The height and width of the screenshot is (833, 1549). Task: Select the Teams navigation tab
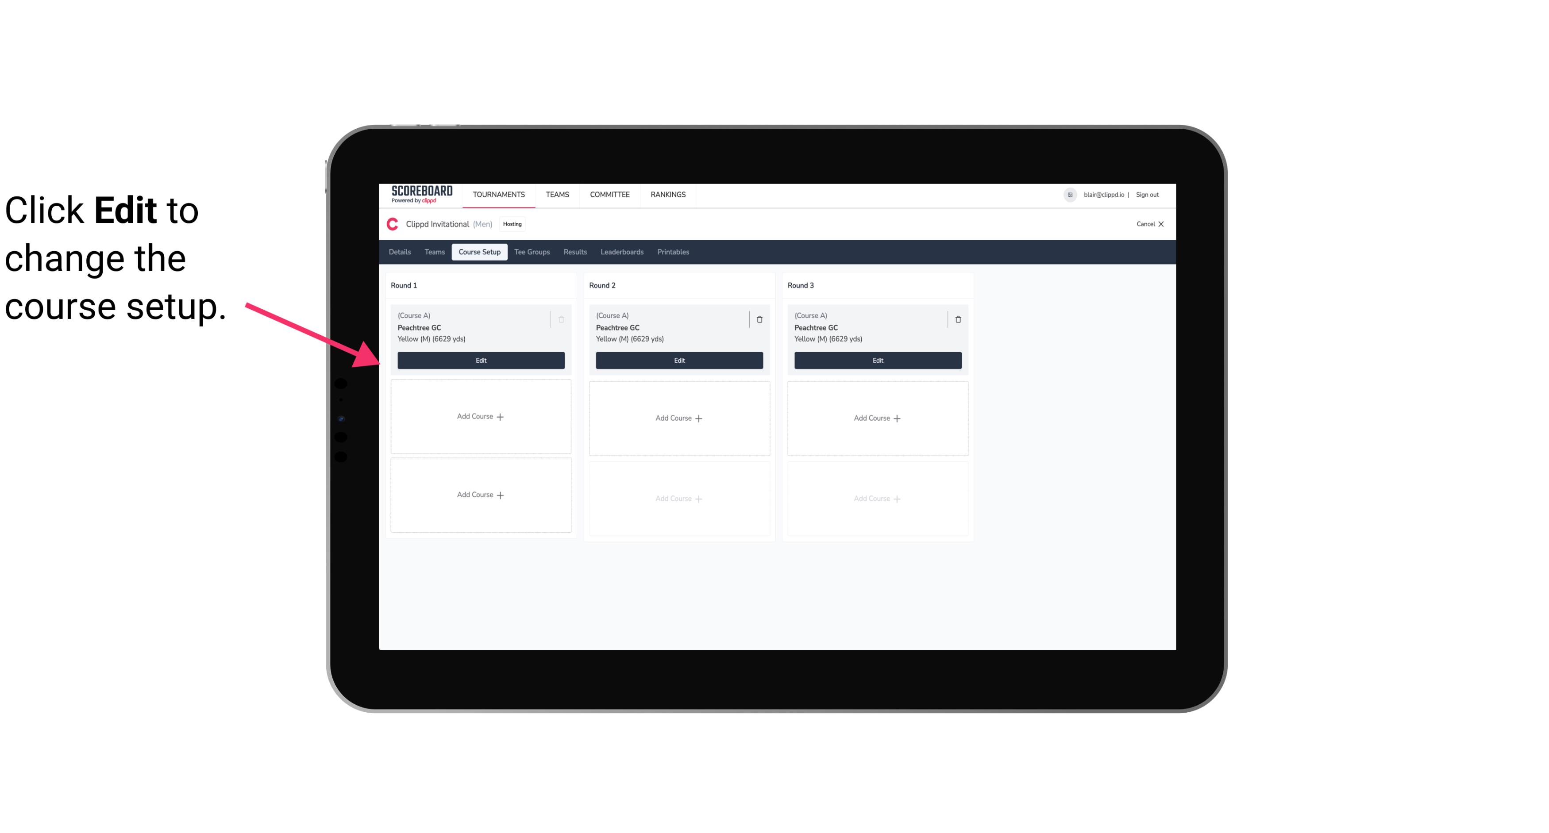(x=432, y=251)
